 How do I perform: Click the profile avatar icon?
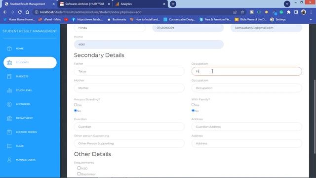point(304,12)
